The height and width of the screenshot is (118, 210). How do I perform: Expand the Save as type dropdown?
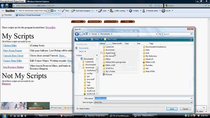coord(191,102)
